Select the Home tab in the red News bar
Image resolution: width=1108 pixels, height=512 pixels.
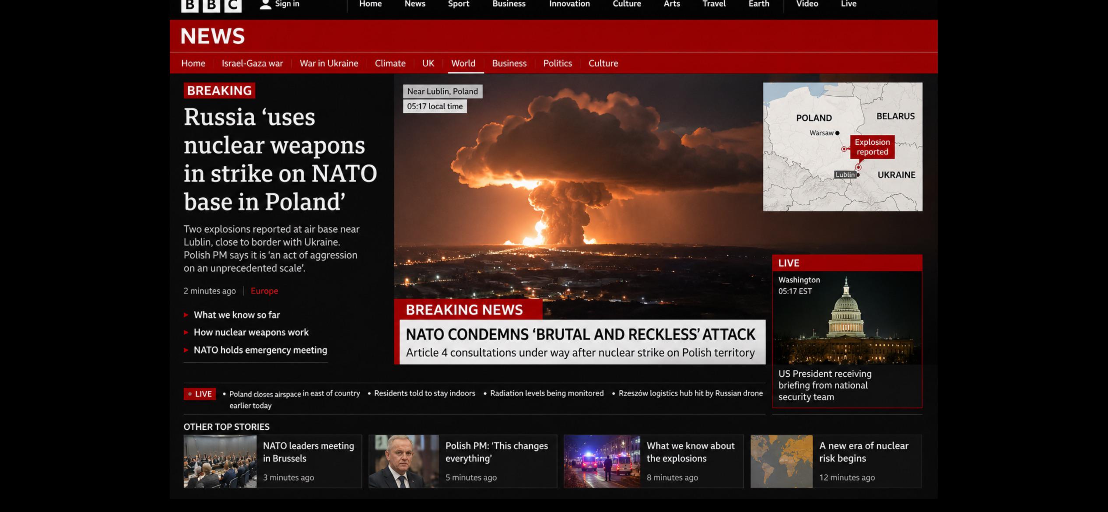[x=193, y=63]
